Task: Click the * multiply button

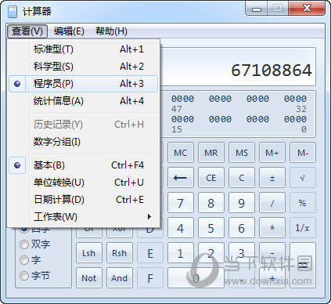Action: 272,228
